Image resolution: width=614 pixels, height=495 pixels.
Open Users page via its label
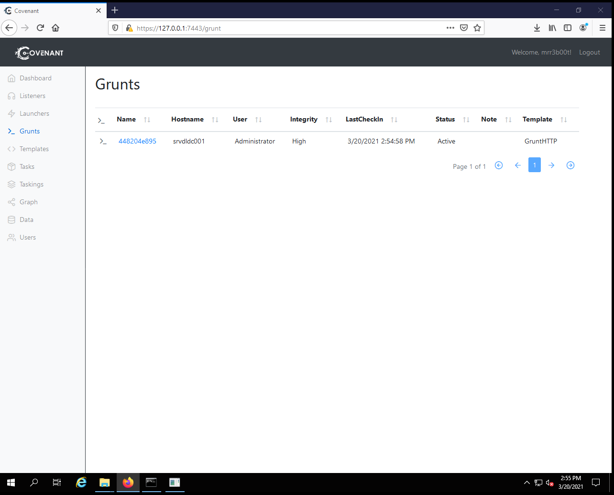28,237
